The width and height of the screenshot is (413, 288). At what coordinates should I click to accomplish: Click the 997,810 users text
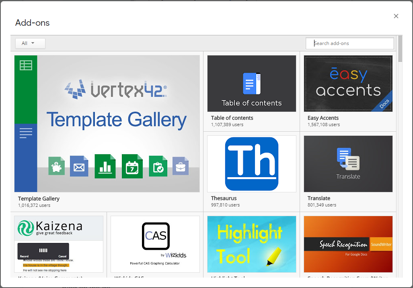tap(225, 205)
